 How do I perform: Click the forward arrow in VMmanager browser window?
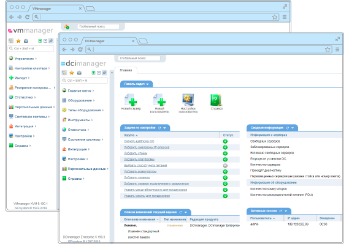tap(20, 17)
